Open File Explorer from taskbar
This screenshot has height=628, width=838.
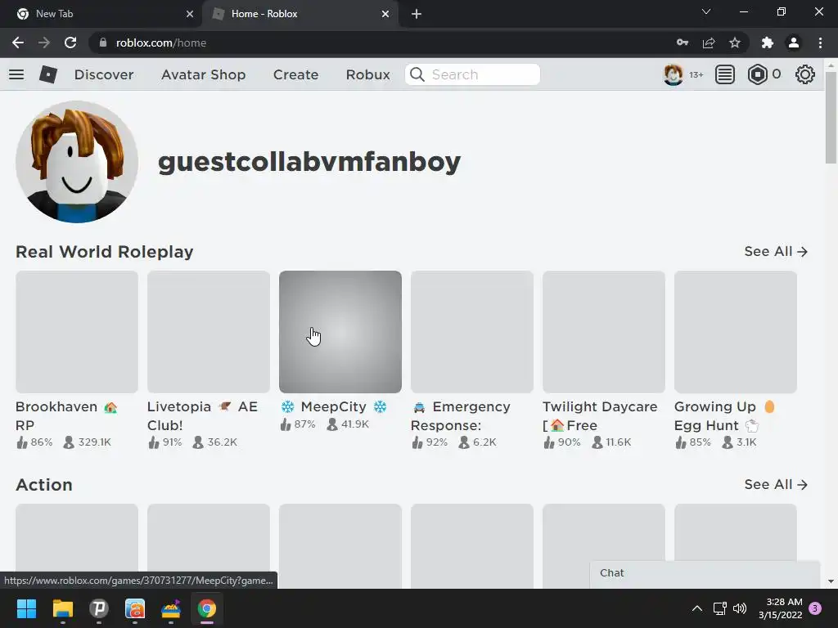62,608
